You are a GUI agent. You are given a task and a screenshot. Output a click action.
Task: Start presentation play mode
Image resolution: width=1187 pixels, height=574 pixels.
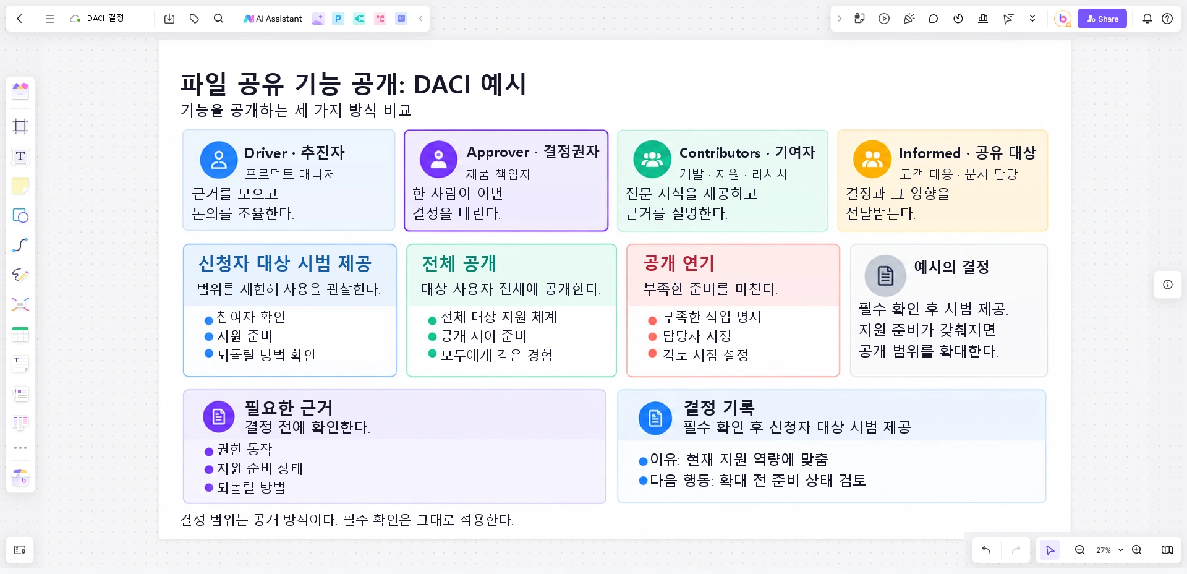(x=884, y=19)
